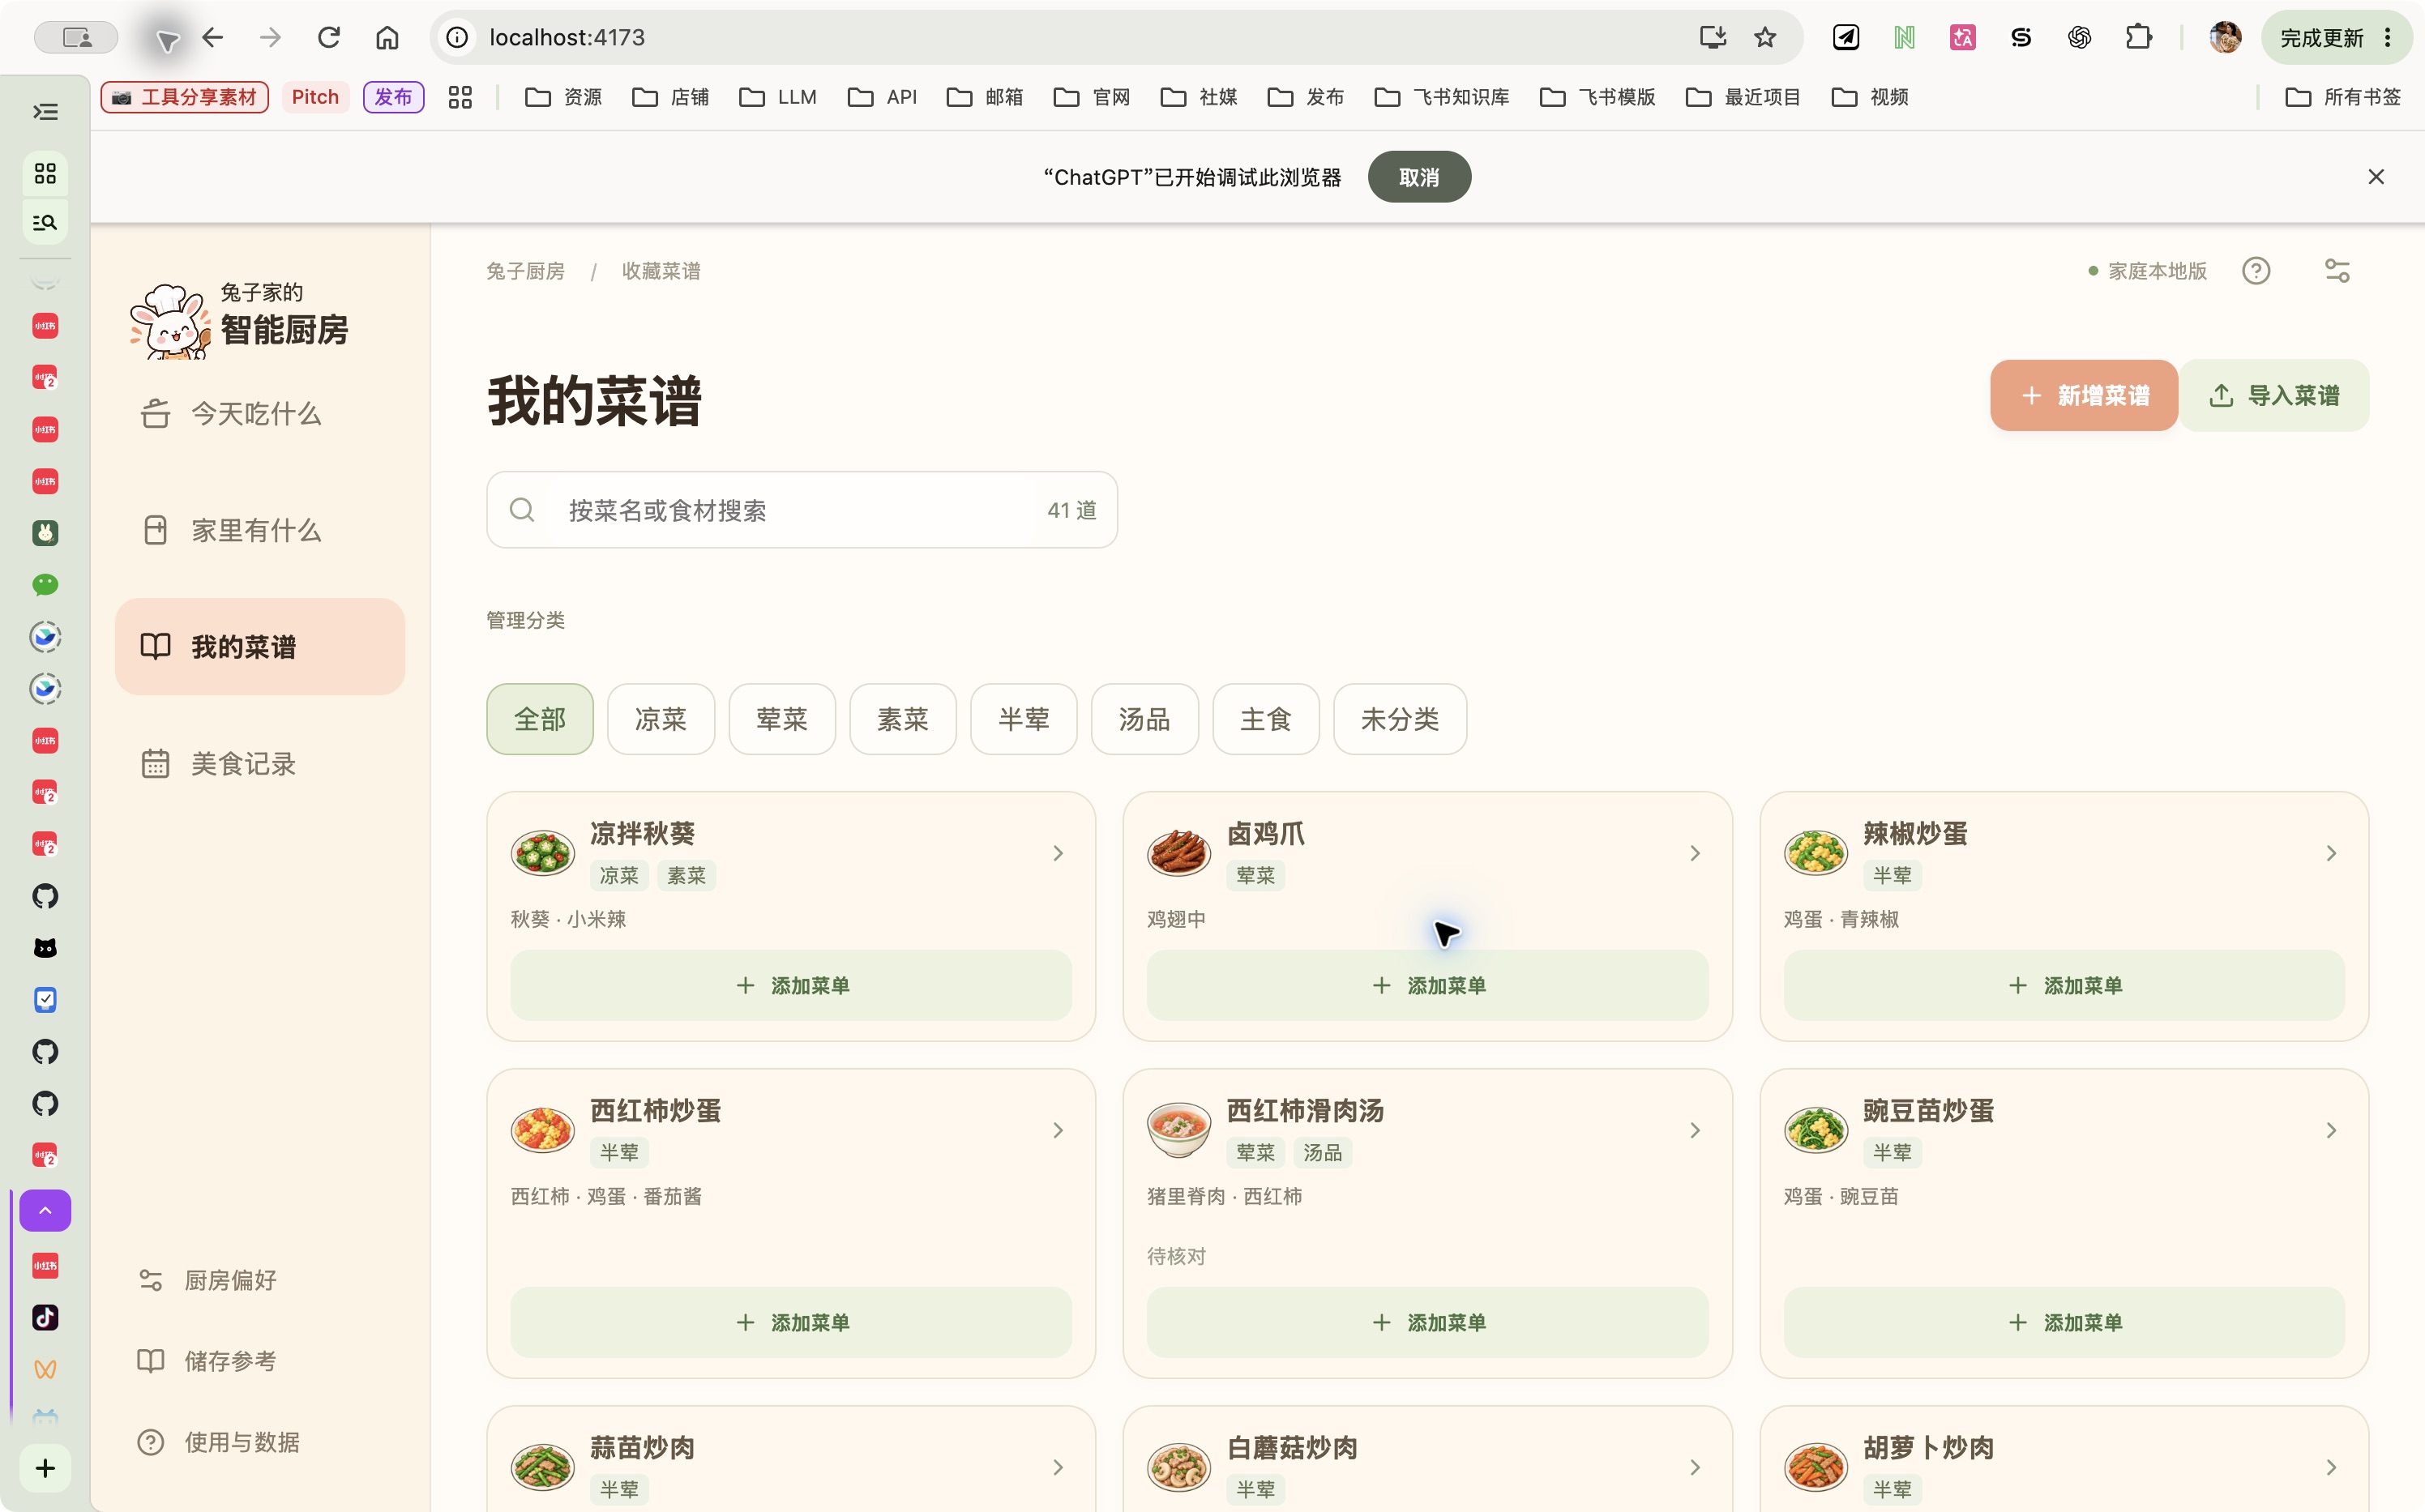The width and height of the screenshot is (2425, 1512).
Task: Filter recipes by 凉菜
Action: [x=661, y=719]
